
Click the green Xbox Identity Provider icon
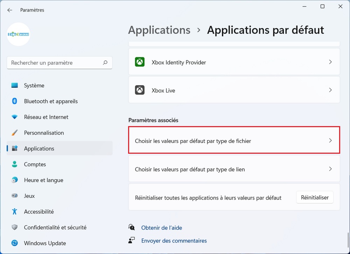coord(140,62)
